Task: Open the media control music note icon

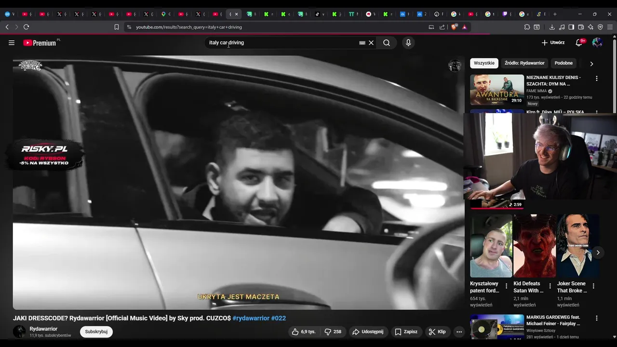Action: point(562,27)
